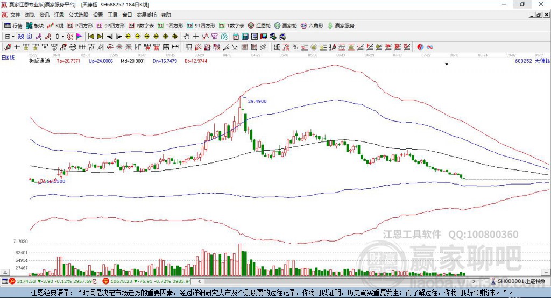The image size is (551, 298).
Task: Open the 帮助 menu
Action: click(166, 15)
